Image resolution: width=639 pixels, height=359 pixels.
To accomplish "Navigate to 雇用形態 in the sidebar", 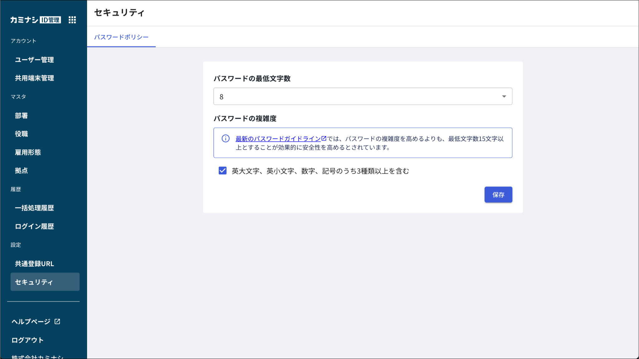I will click(x=28, y=152).
